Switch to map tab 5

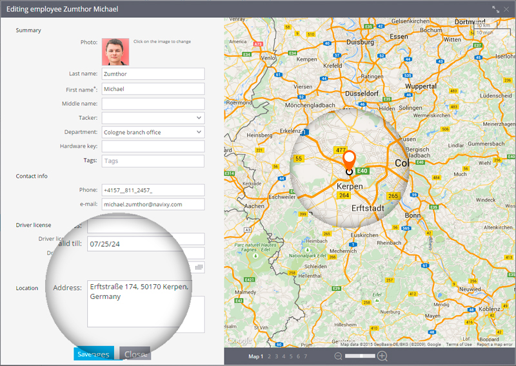coord(291,356)
